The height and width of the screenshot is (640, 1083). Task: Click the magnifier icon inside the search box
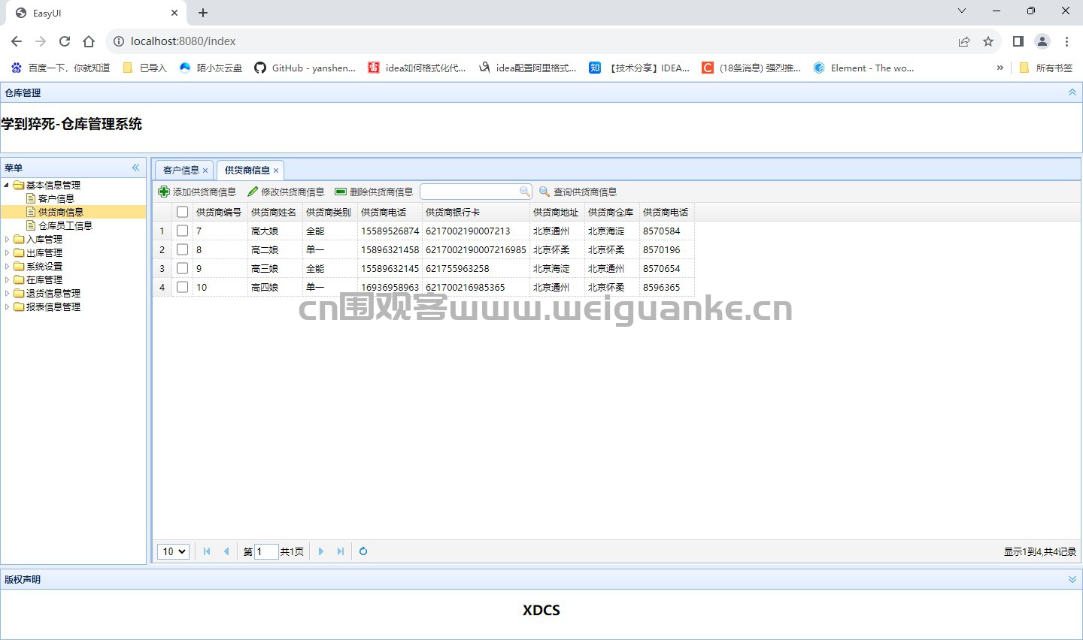click(x=525, y=192)
